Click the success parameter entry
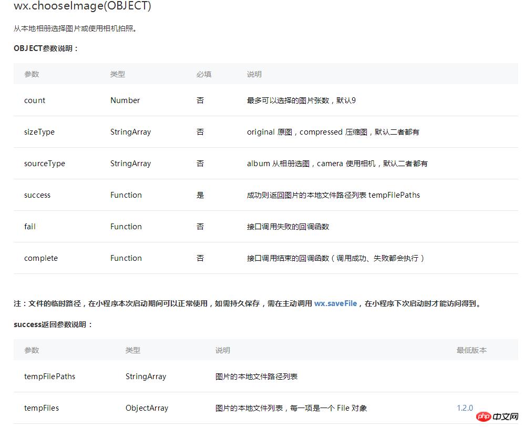The image size is (524, 427). tap(37, 195)
